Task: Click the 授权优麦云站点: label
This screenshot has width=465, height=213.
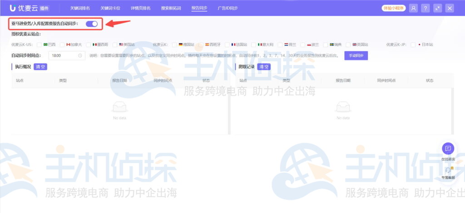Action: click(x=26, y=34)
